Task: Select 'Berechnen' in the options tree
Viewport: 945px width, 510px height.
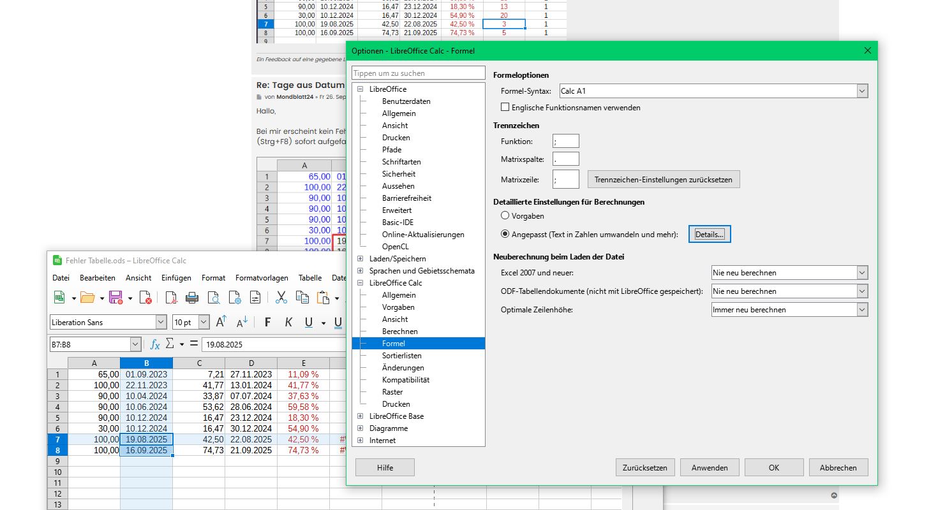Action: [x=399, y=331]
